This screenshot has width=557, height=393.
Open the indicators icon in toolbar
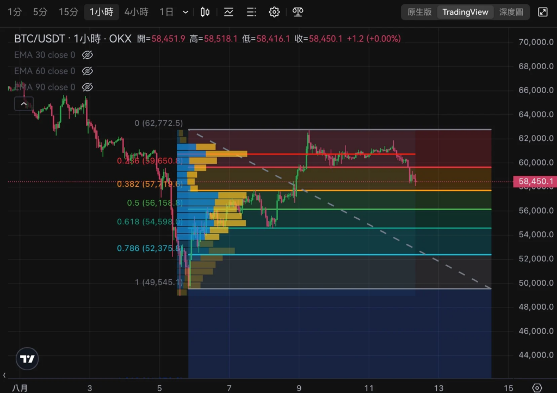228,12
